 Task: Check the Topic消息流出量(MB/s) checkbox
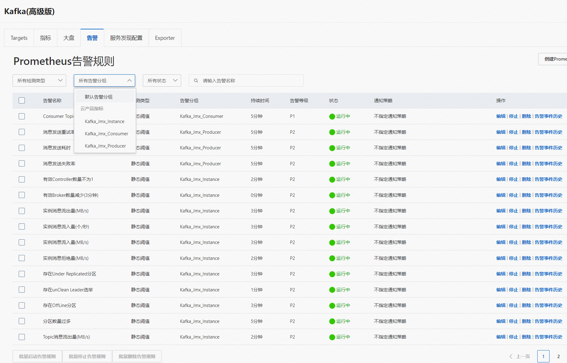point(22,337)
